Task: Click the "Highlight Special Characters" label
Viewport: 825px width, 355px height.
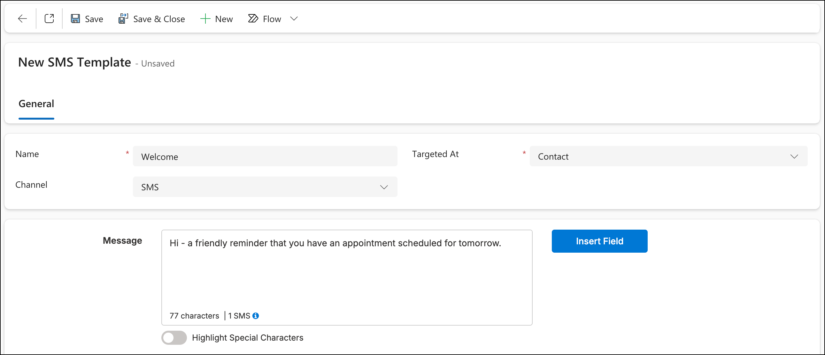Action: (x=248, y=338)
